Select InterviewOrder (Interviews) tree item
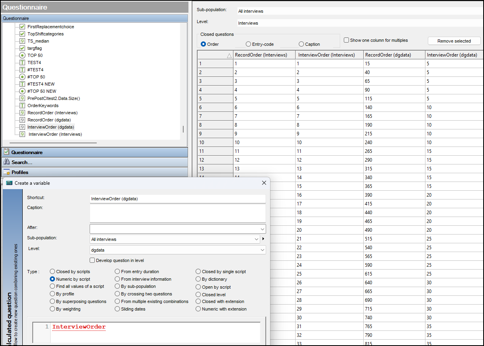 [55, 134]
